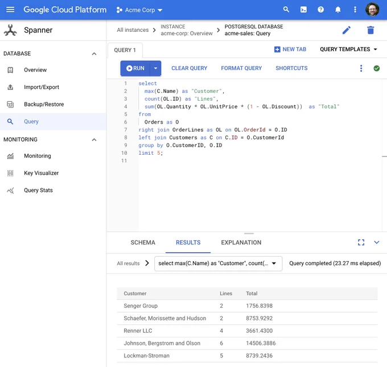Open query editor three-dot more options
The height and width of the screenshot is (367, 387).
pos(361,68)
